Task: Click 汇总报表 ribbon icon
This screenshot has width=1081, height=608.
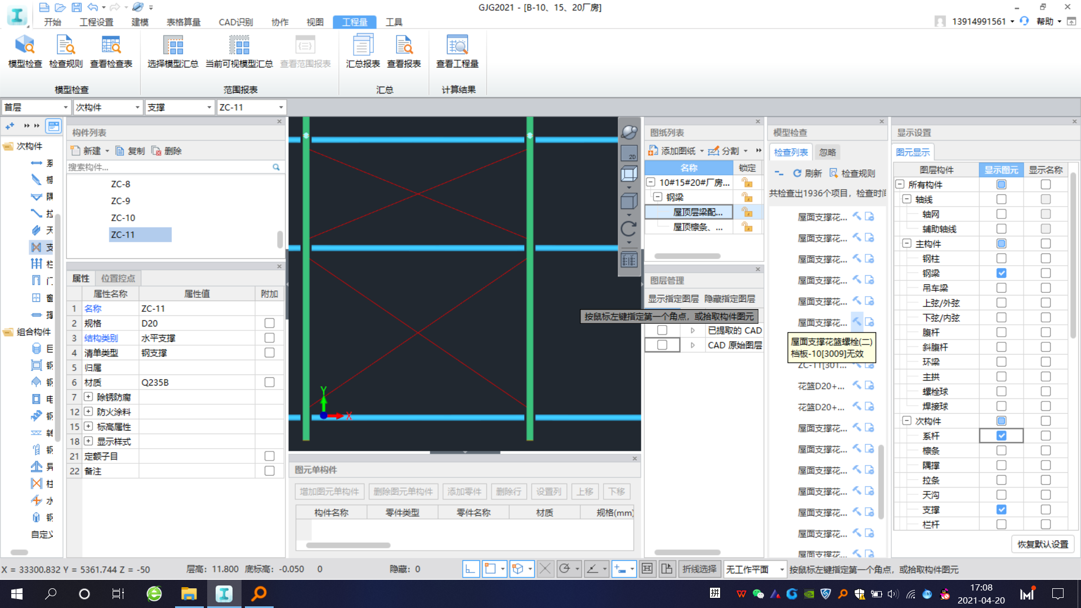Action: (x=363, y=51)
